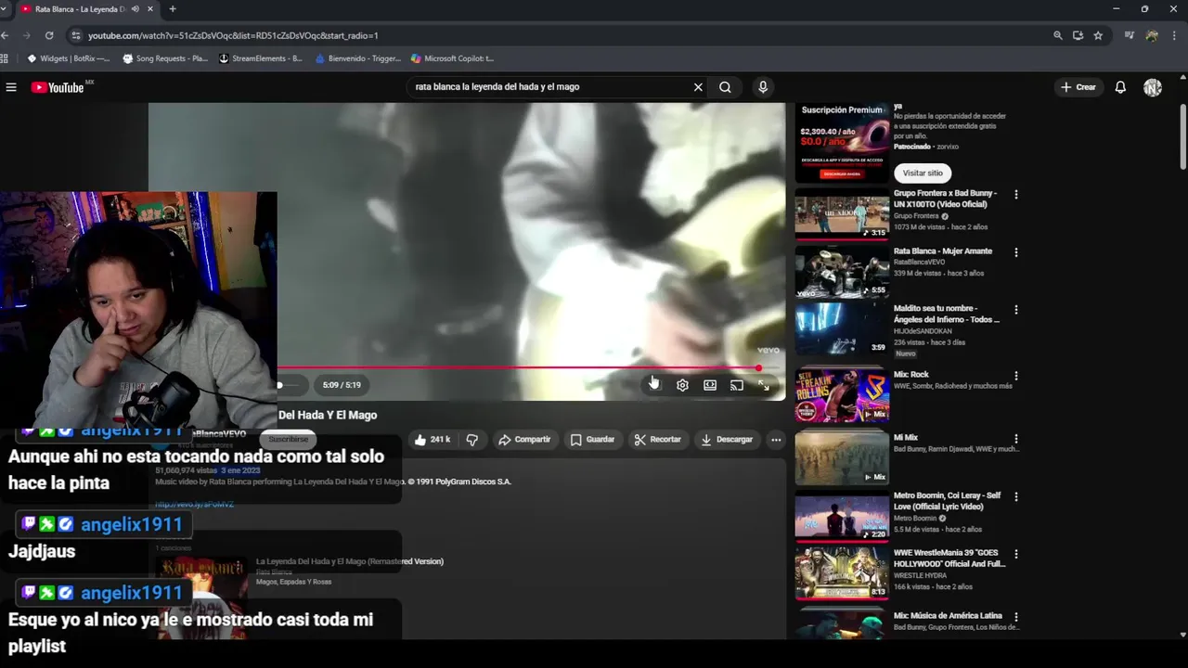The image size is (1188, 668).
Task: Toggle theater mode in player
Action: pos(710,385)
